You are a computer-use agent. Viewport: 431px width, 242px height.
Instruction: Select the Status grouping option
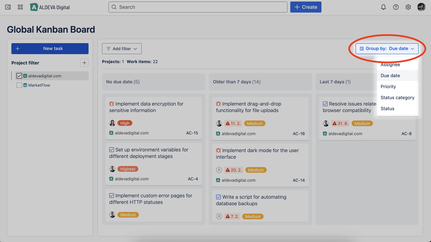[387, 109]
